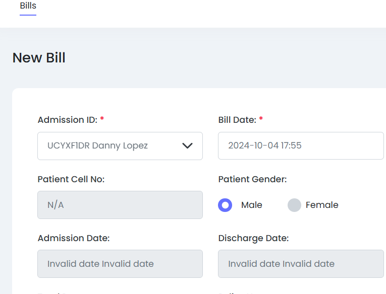Viewport: 386px width, 294px height.
Task: Click the Admission Date label
Action: (74, 238)
